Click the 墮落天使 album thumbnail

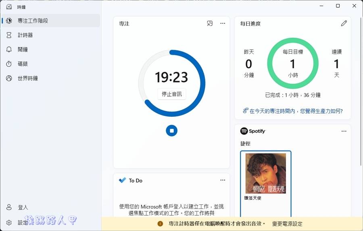pos(266,173)
